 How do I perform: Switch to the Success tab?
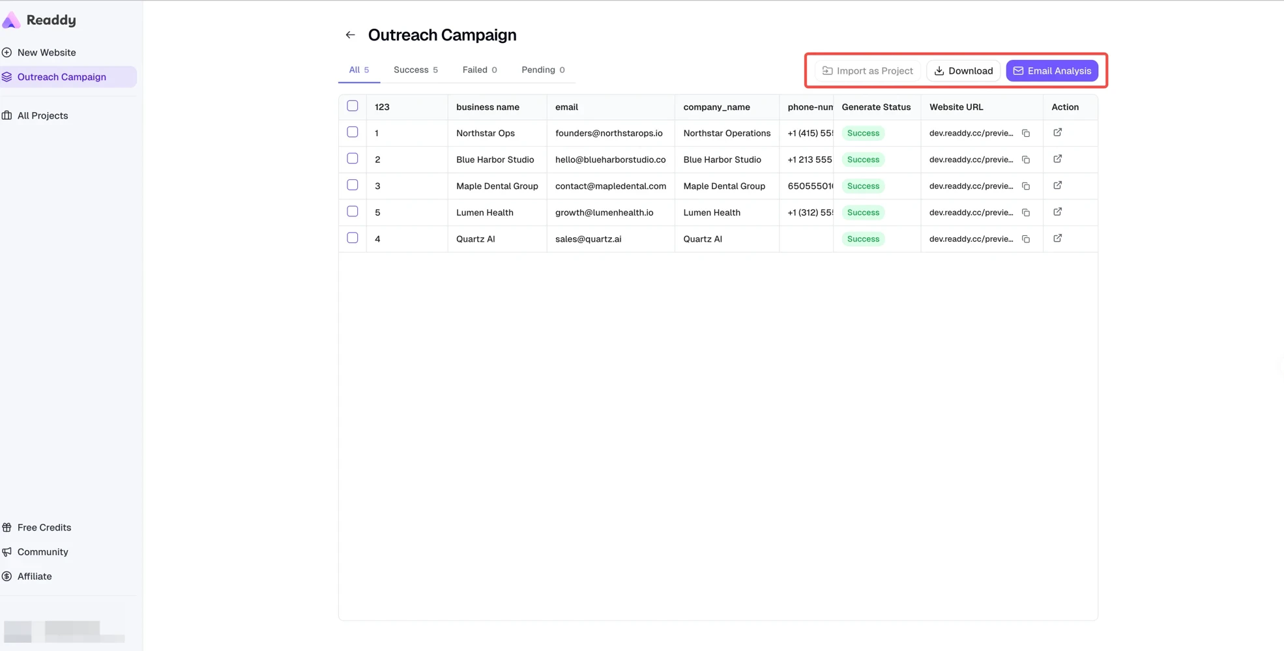click(415, 70)
